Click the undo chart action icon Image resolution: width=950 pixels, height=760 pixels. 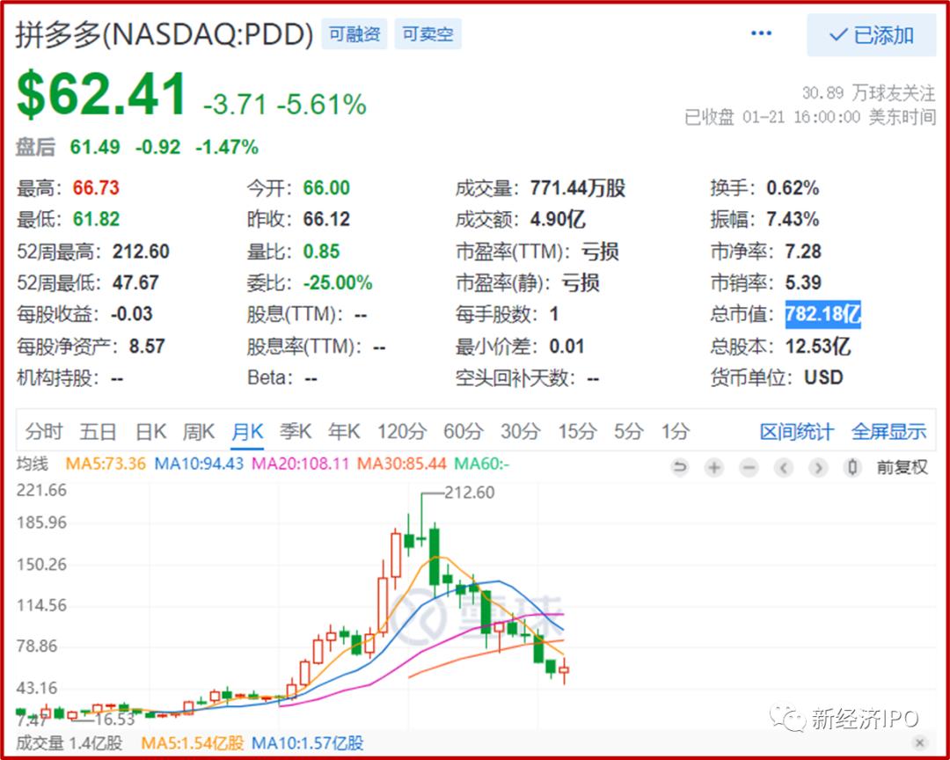pos(680,468)
